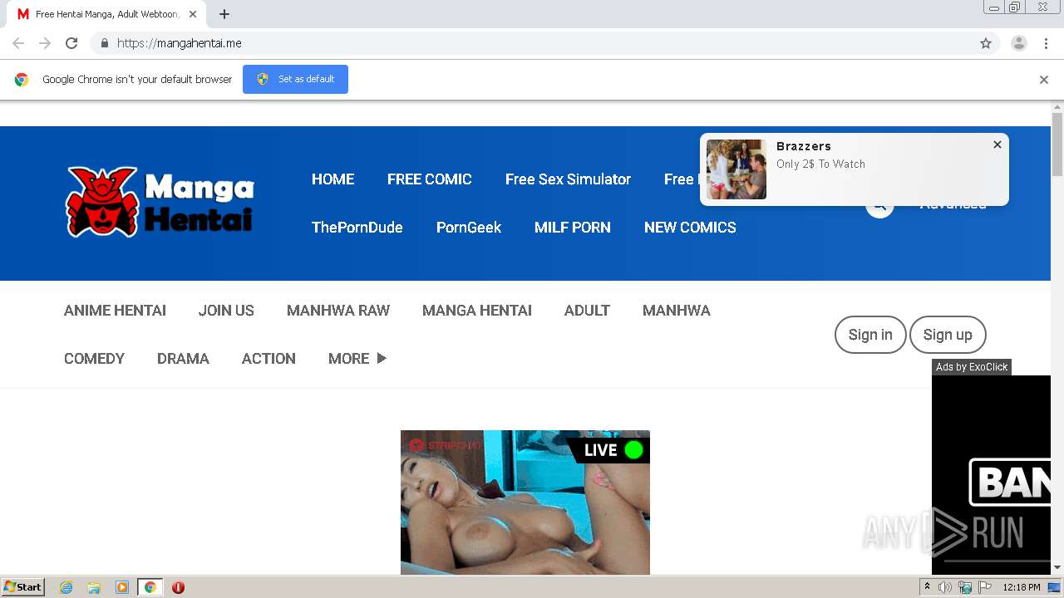The image size is (1064, 598).
Task: Open the MANHWA RAW category
Action: click(338, 311)
